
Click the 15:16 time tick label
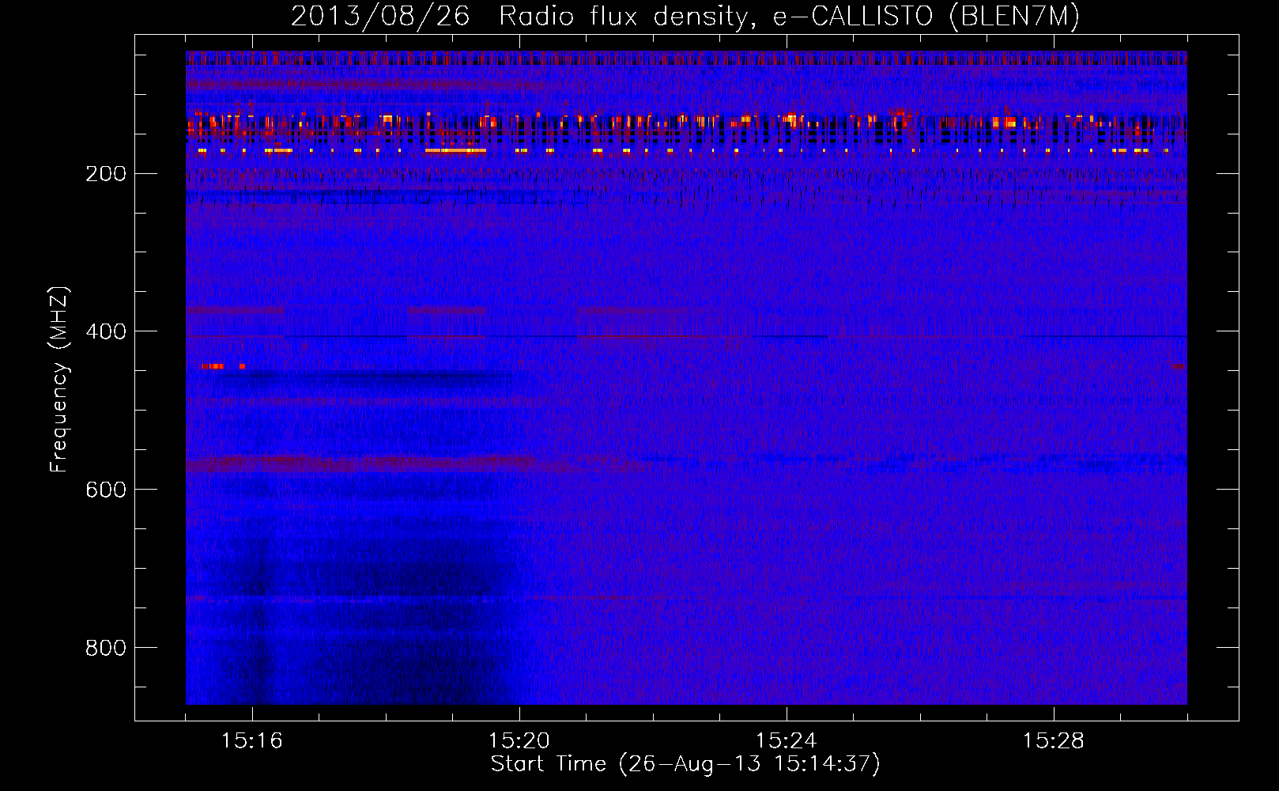pos(252,741)
